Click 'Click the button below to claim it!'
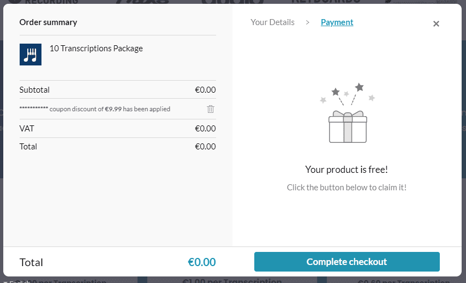466x283 pixels. click(346, 188)
